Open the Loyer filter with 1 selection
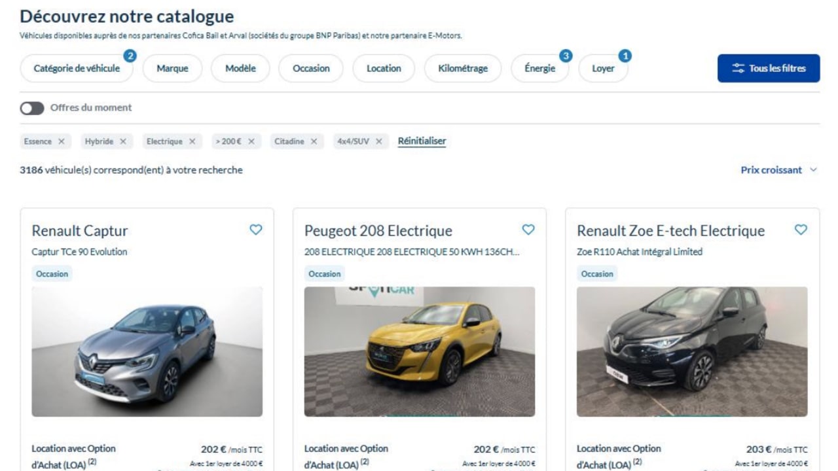 (x=602, y=68)
